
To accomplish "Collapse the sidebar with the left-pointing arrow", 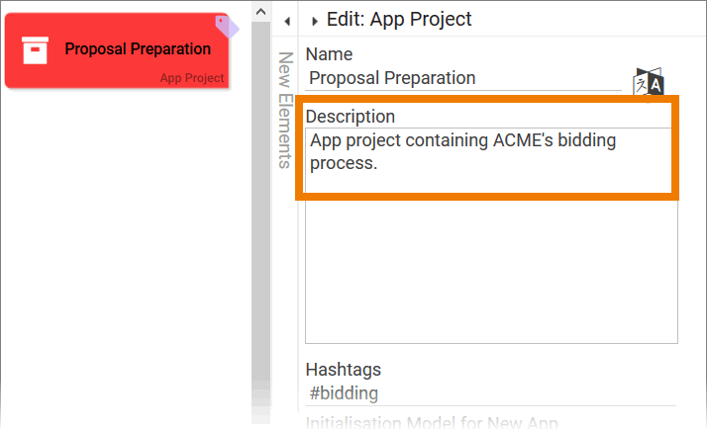I will click(x=286, y=20).
